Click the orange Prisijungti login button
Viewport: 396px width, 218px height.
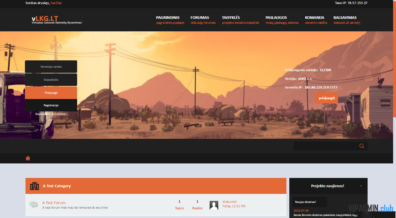51,93
